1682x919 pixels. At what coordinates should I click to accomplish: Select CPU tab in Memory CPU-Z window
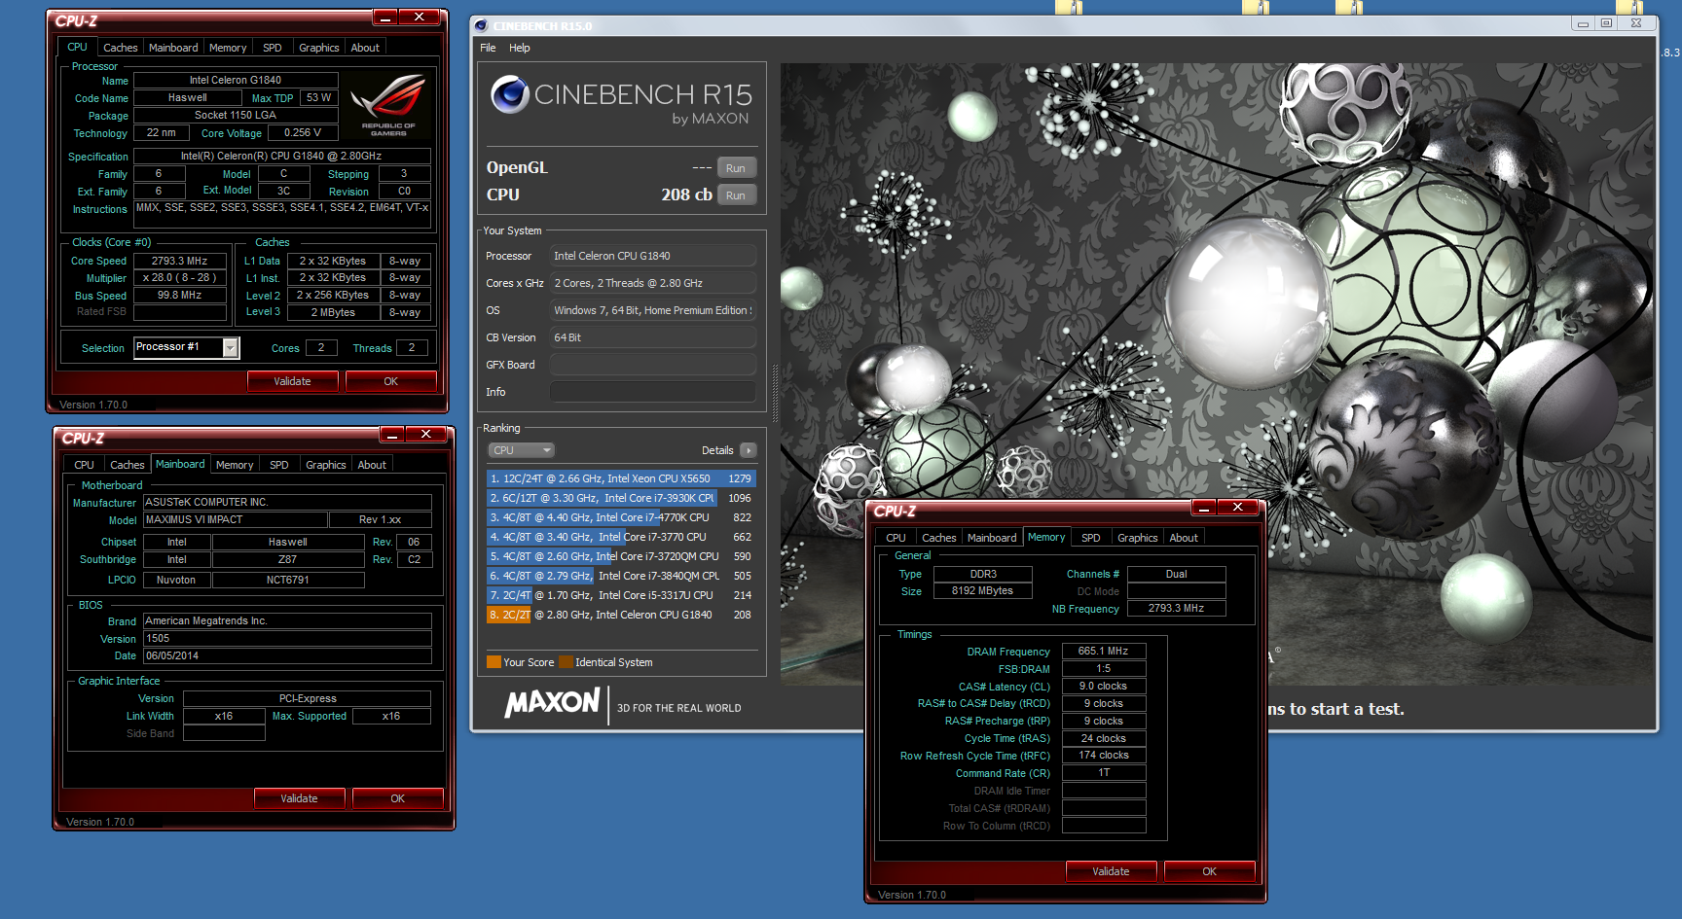(x=896, y=538)
